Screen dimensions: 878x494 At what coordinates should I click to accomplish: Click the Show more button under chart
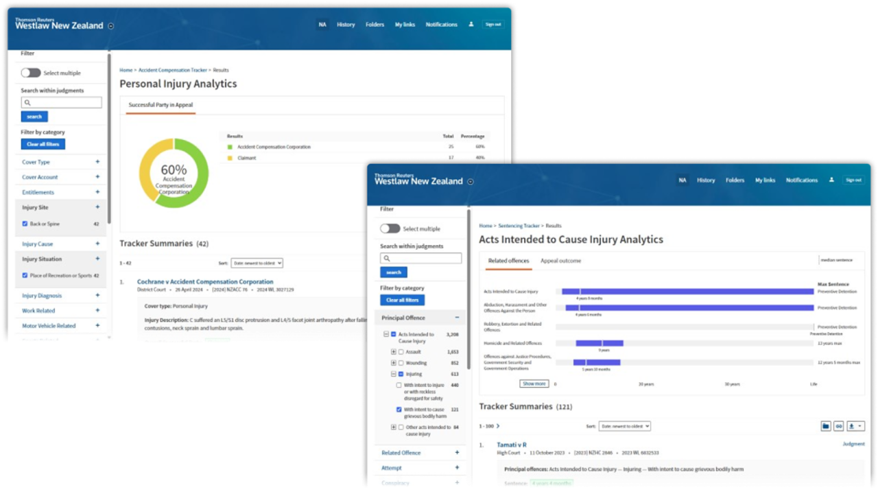pyautogui.click(x=534, y=384)
